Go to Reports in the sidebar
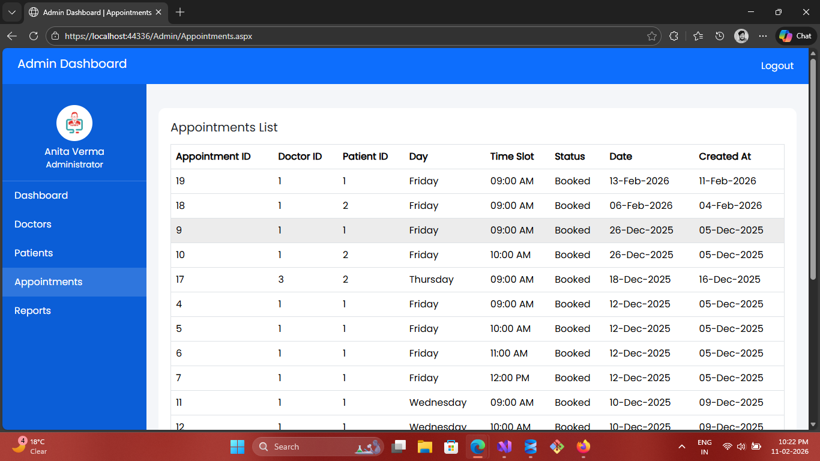820x461 pixels. 32,311
